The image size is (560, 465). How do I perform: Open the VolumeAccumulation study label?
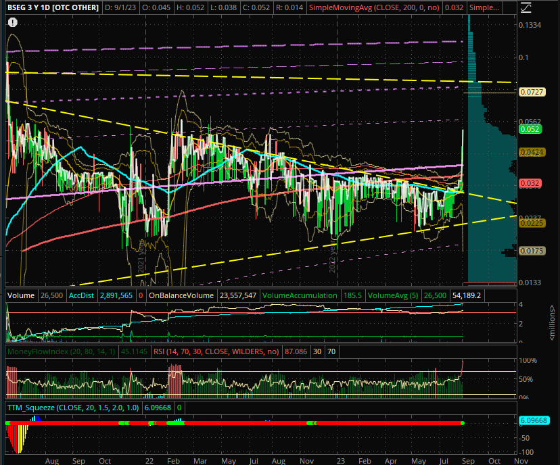coord(300,295)
